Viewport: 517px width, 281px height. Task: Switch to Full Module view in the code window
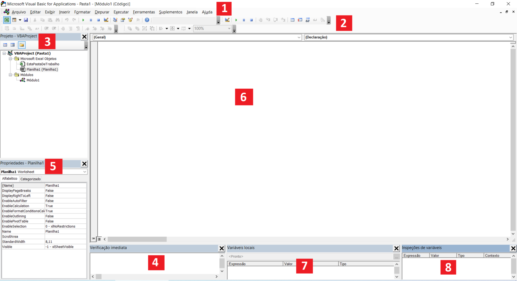click(99, 239)
